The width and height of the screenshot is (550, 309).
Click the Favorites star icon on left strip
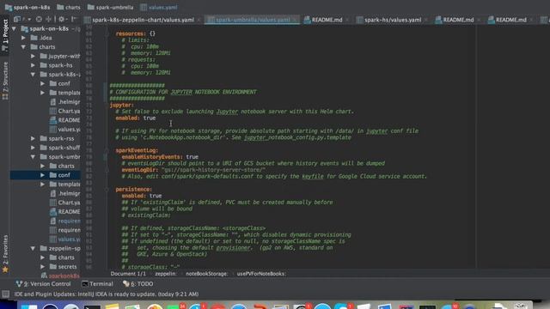click(5, 270)
